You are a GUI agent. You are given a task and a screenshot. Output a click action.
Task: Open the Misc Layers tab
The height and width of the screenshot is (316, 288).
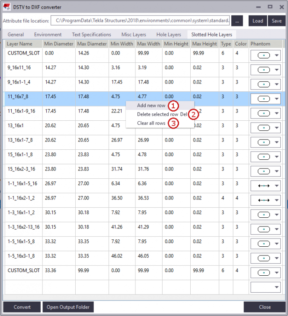click(134, 35)
